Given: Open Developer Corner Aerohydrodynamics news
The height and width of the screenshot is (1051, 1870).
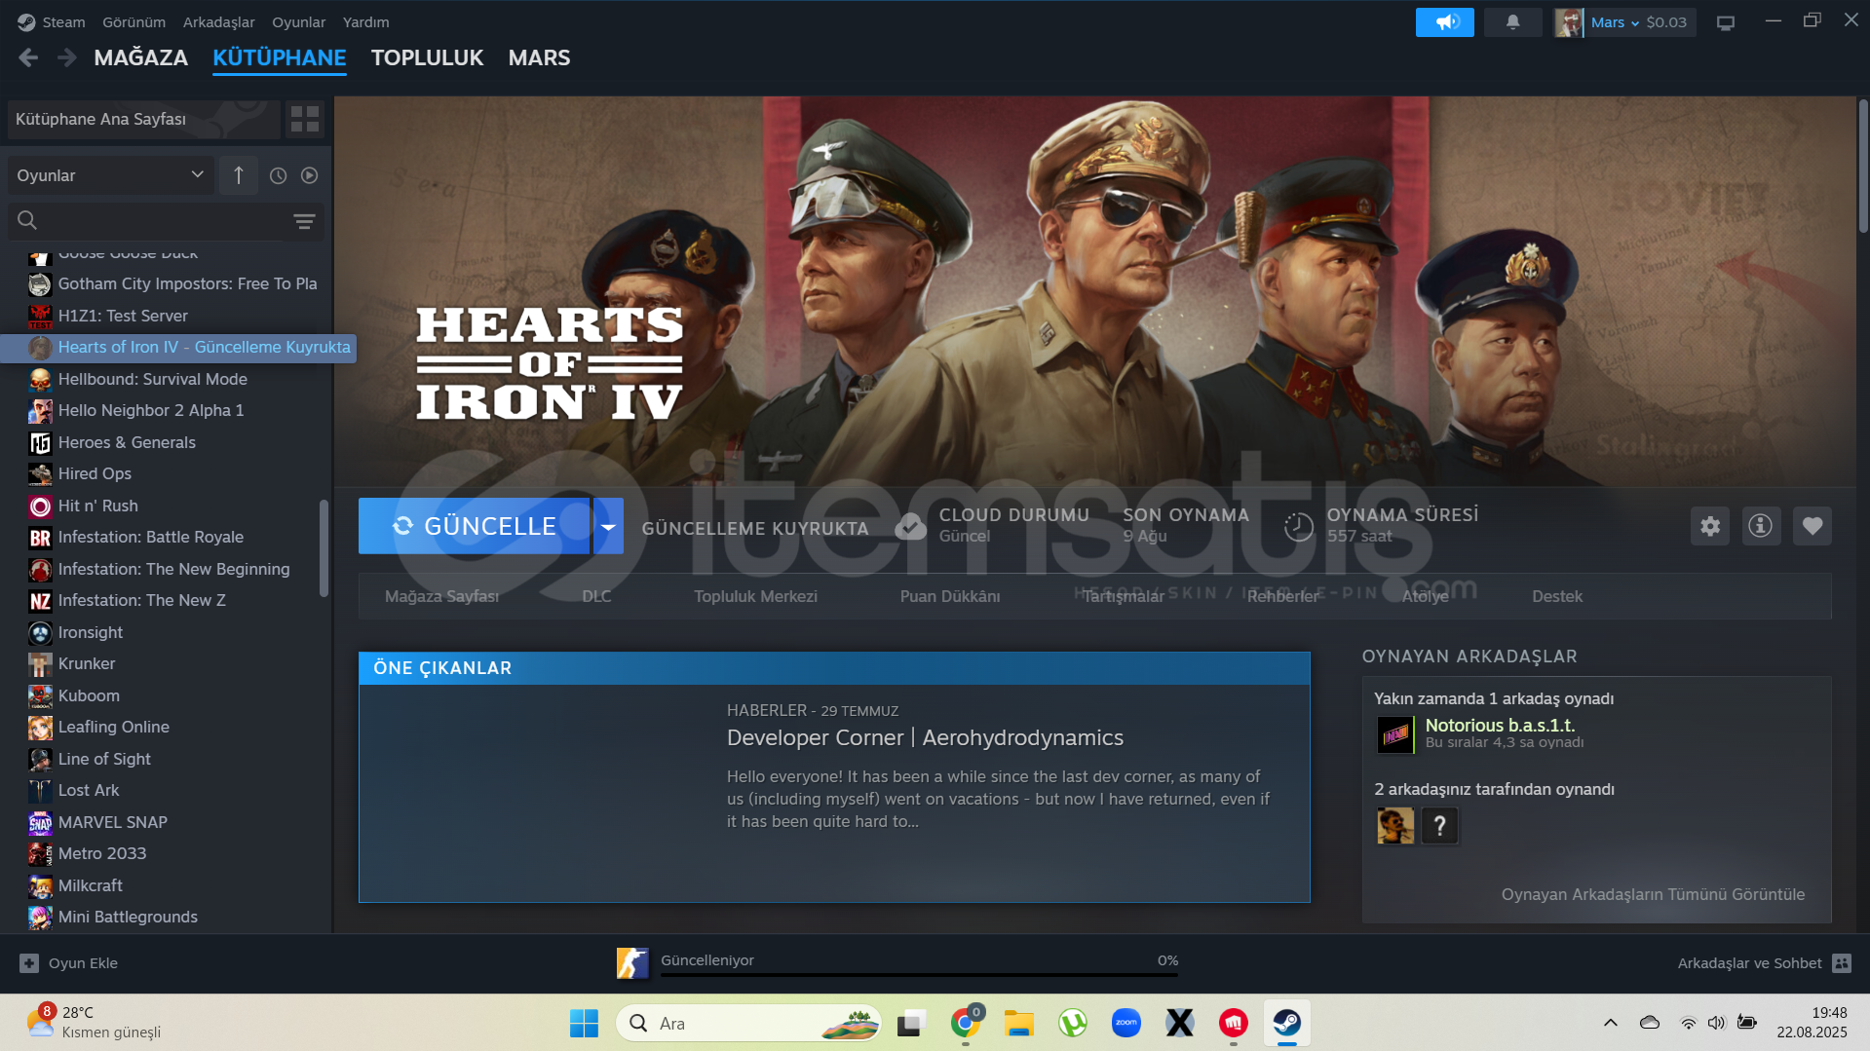Looking at the screenshot, I should 925,737.
